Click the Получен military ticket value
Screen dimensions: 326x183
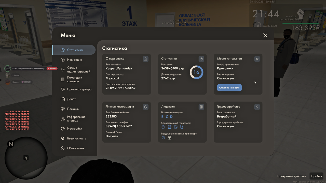point(112,136)
